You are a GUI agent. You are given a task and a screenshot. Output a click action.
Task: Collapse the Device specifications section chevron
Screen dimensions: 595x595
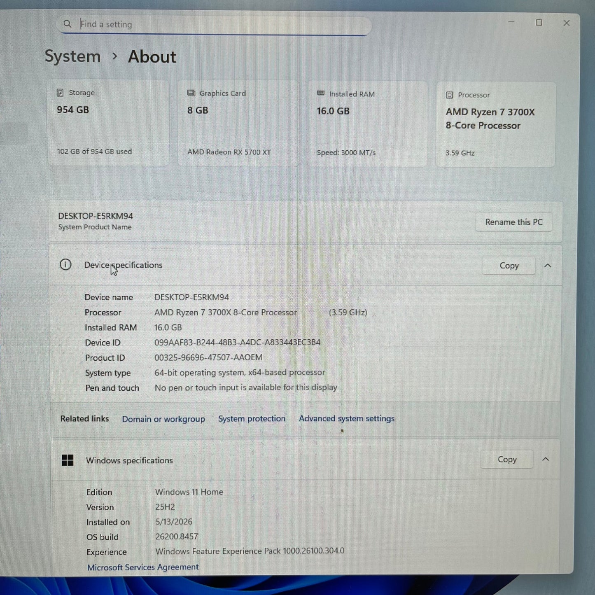pos(548,266)
